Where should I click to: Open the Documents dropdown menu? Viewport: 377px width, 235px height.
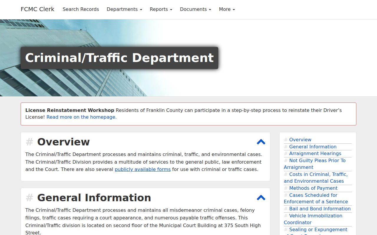click(x=196, y=9)
